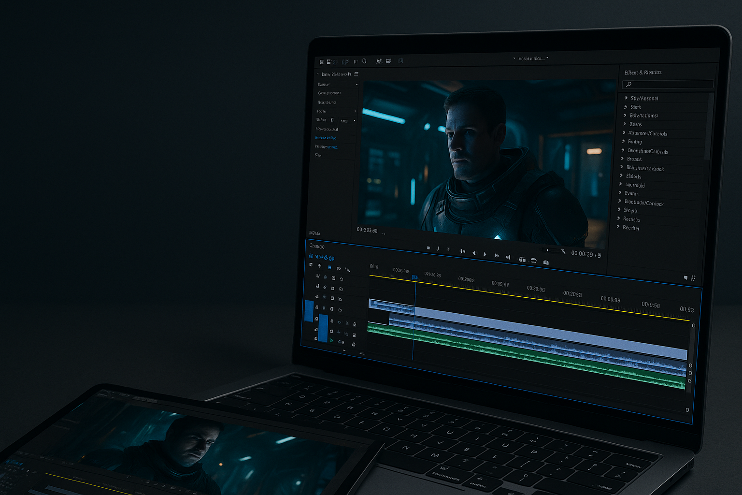Stop playback in the preview monitor
The image size is (742, 495).
point(428,248)
